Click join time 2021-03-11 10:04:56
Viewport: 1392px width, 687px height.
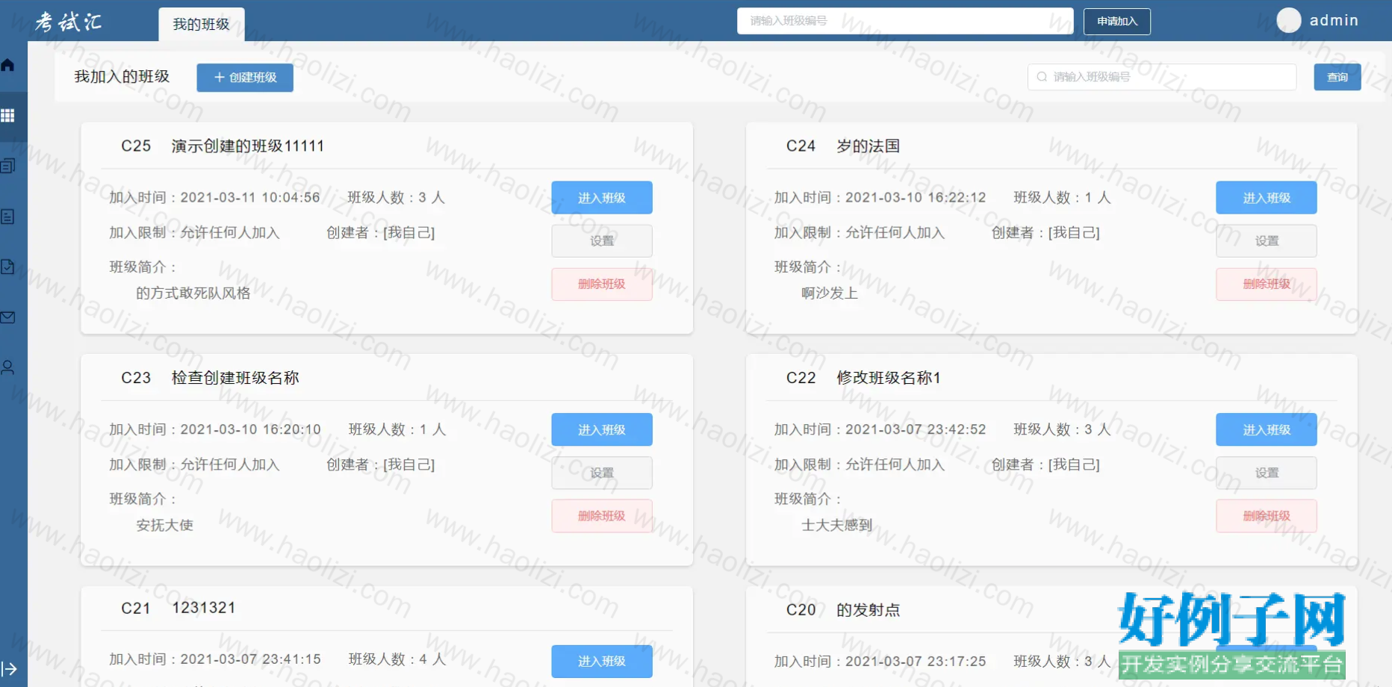click(250, 198)
